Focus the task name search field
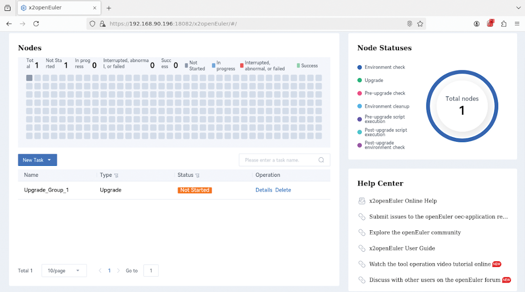The width and height of the screenshot is (525, 292). [284, 160]
